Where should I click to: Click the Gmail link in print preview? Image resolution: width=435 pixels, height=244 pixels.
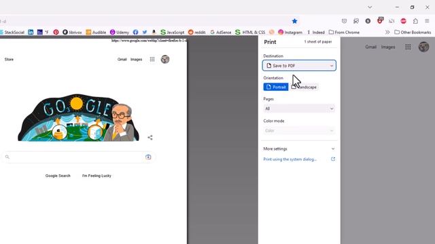[122, 59]
